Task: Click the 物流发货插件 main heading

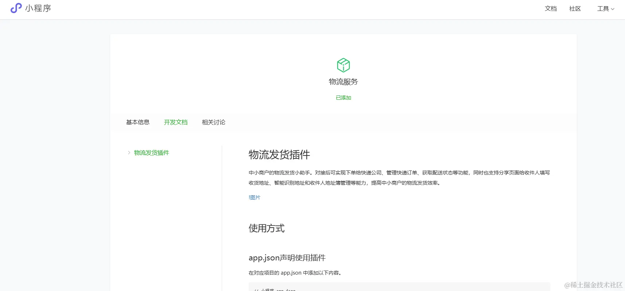Action: coord(279,155)
